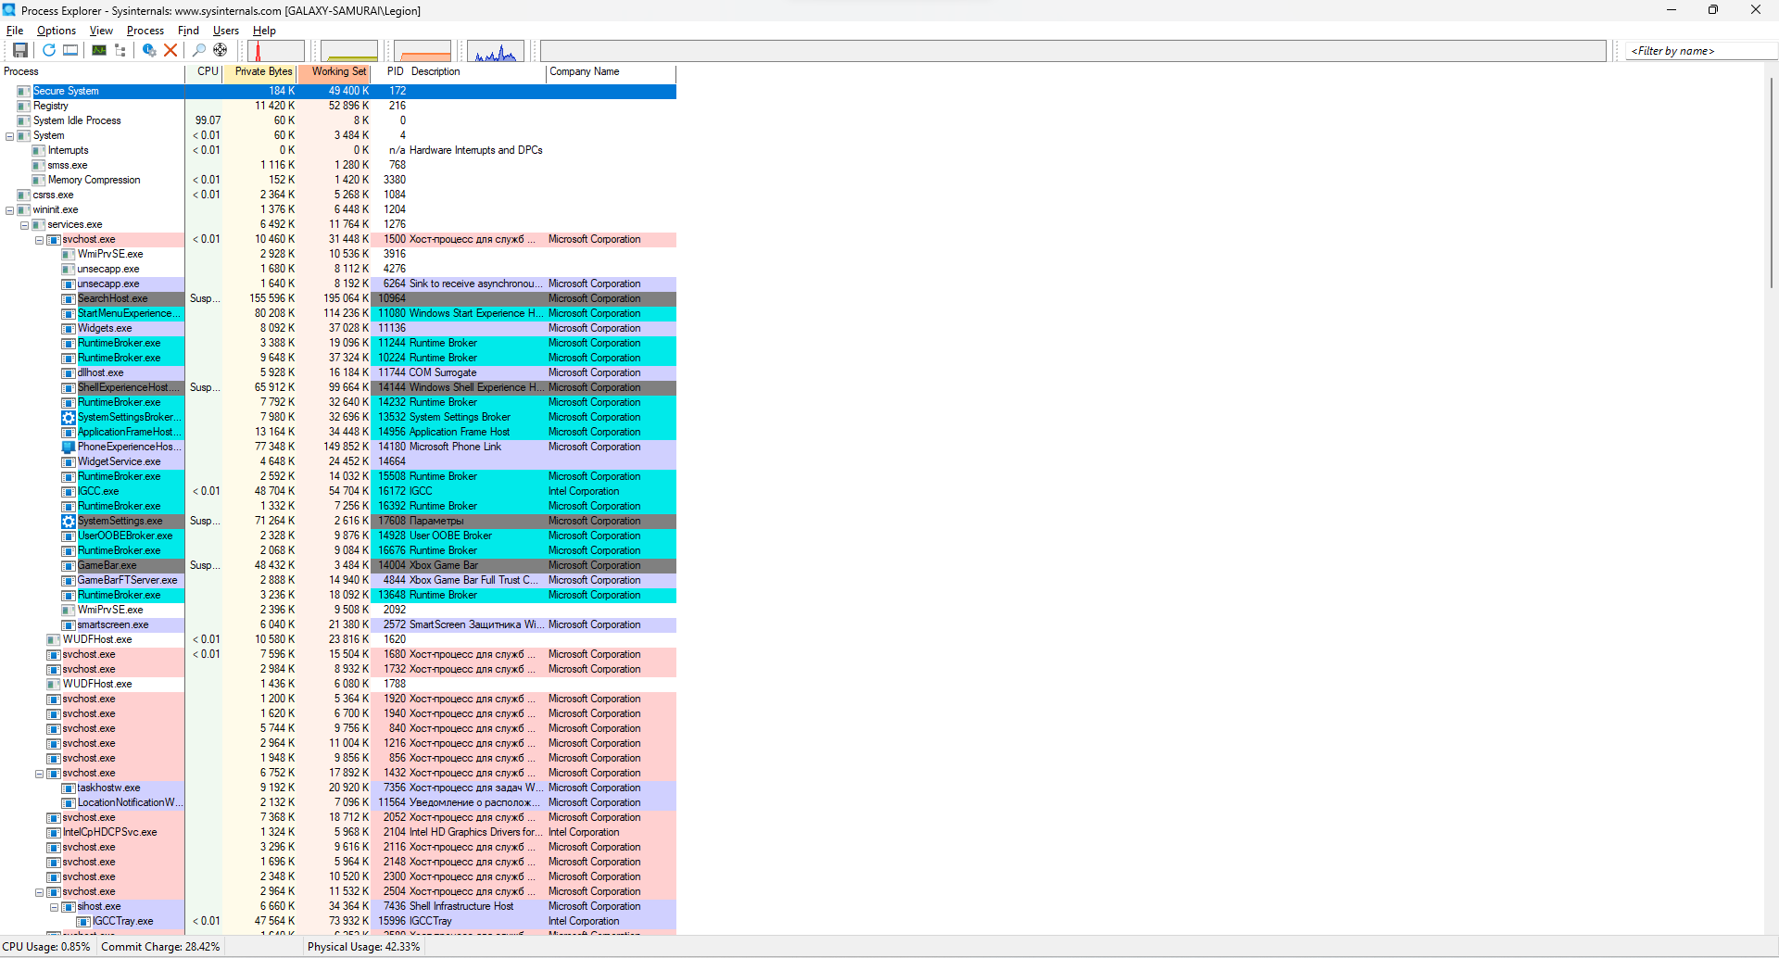This screenshot has height=958, width=1779.
Task: Open the Users menu
Action: point(226,31)
